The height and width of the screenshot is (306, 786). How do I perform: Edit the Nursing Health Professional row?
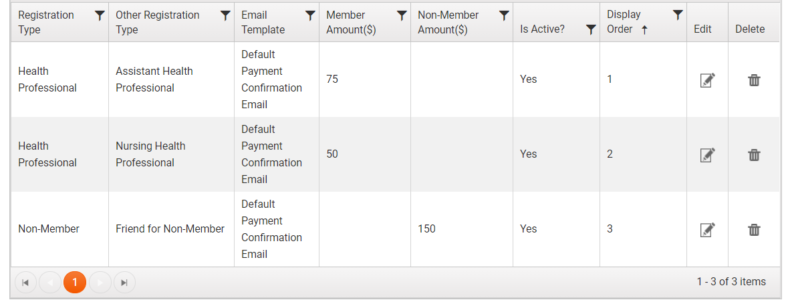pos(707,155)
